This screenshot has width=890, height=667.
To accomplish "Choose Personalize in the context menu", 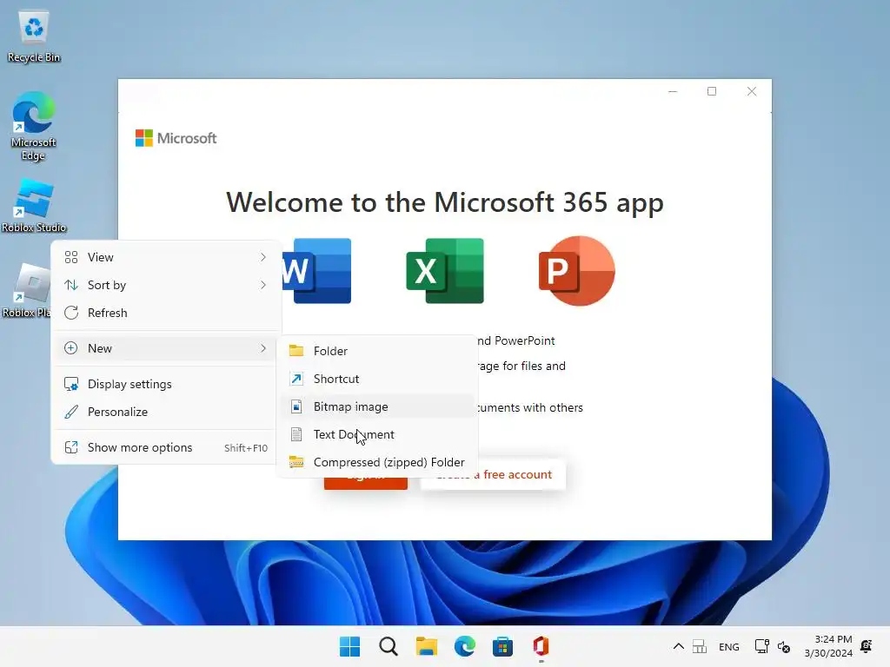I will tap(165, 412).
